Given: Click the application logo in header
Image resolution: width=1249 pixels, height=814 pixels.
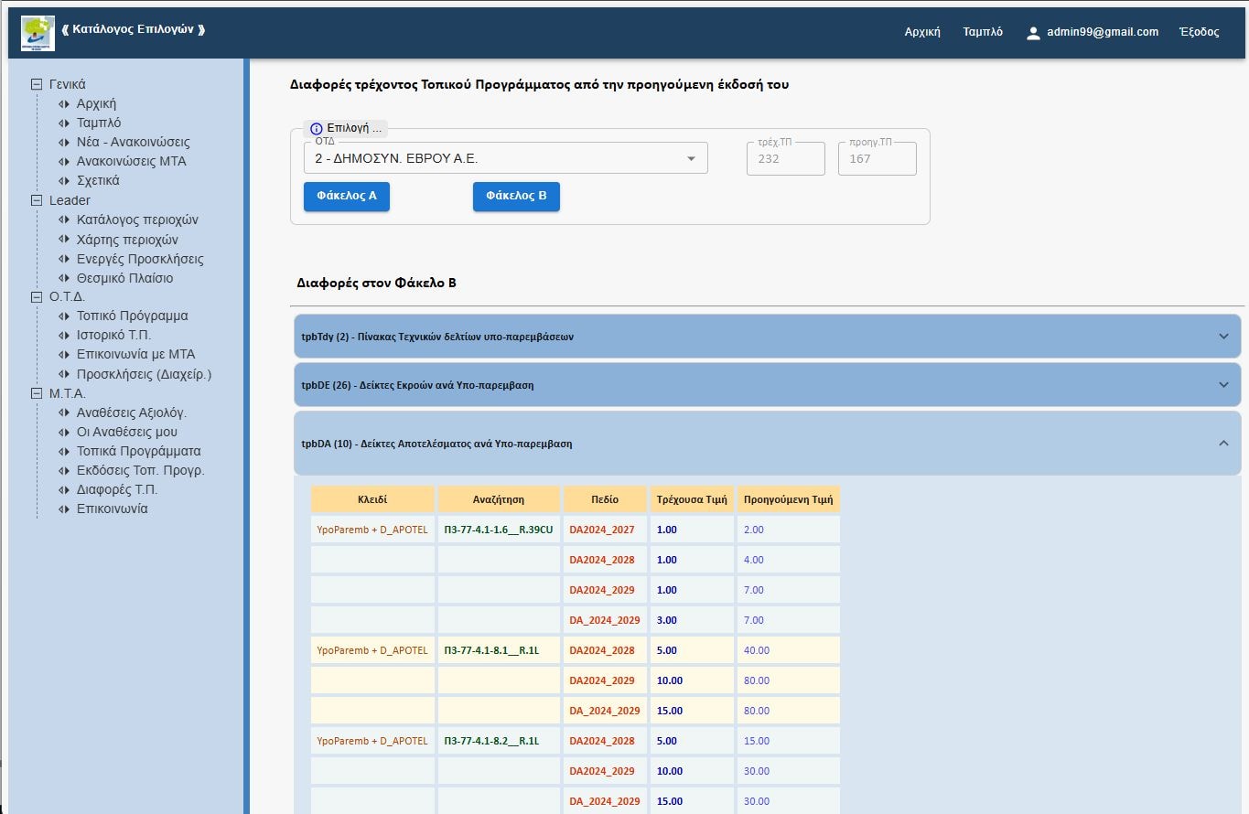Looking at the screenshot, I should [38, 33].
